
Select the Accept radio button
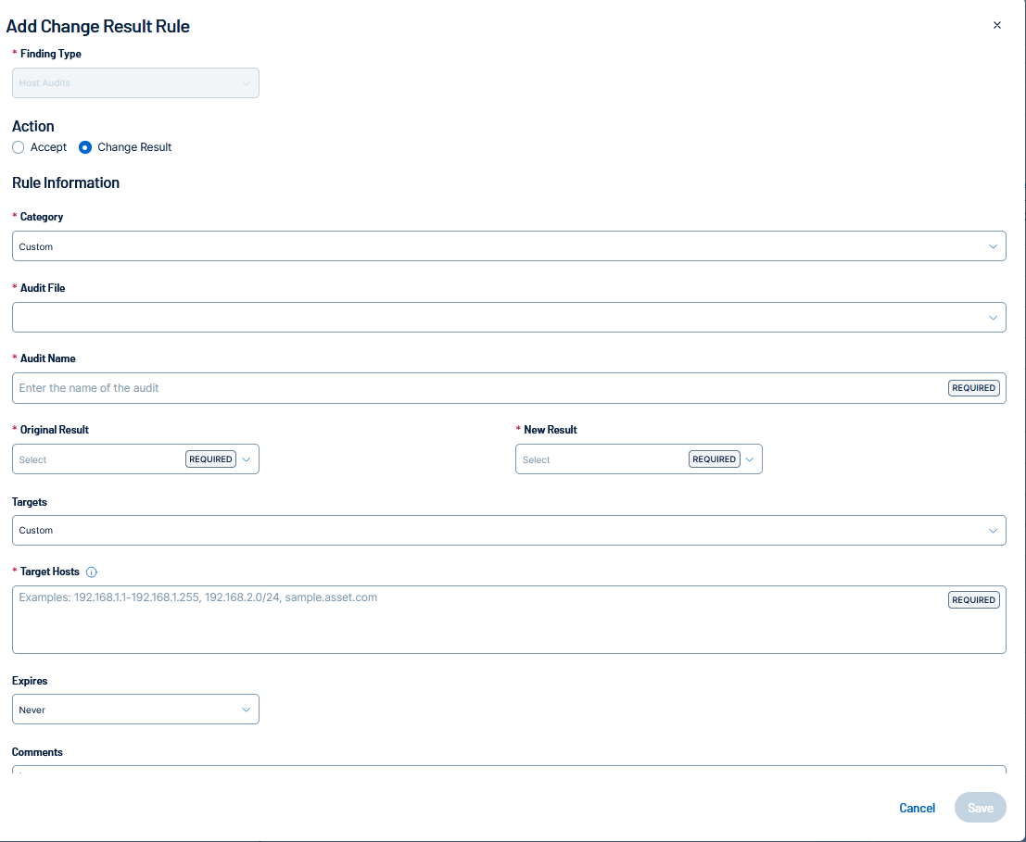[19, 147]
